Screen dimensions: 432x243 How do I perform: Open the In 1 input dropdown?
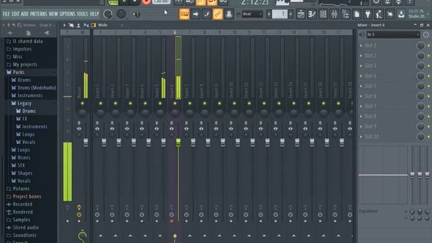[x=393, y=34]
